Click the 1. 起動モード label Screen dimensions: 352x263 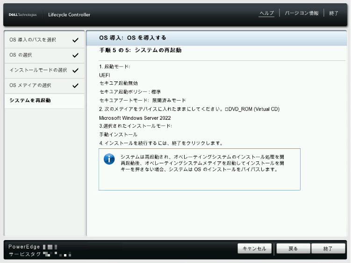[x=115, y=67]
